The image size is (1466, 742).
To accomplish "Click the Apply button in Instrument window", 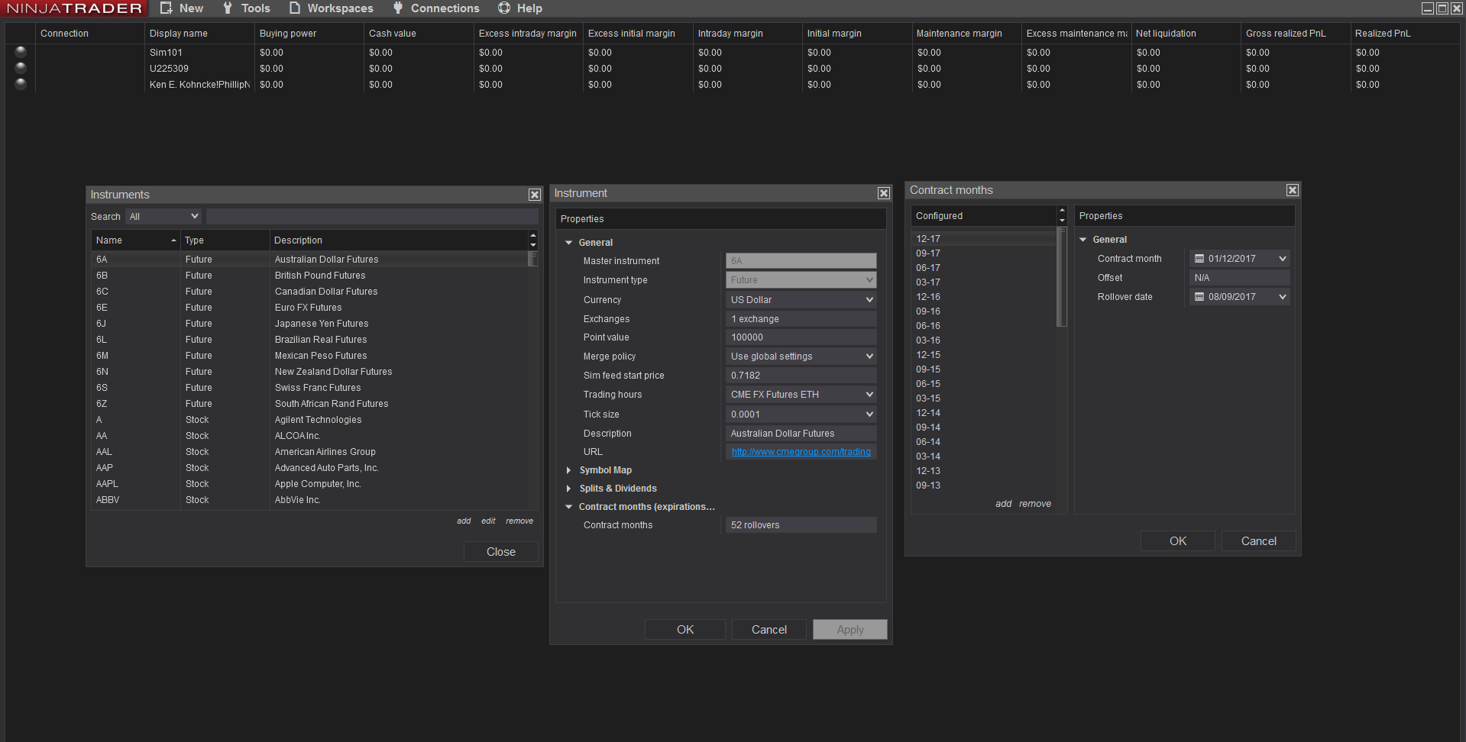I will pyautogui.click(x=850, y=630).
